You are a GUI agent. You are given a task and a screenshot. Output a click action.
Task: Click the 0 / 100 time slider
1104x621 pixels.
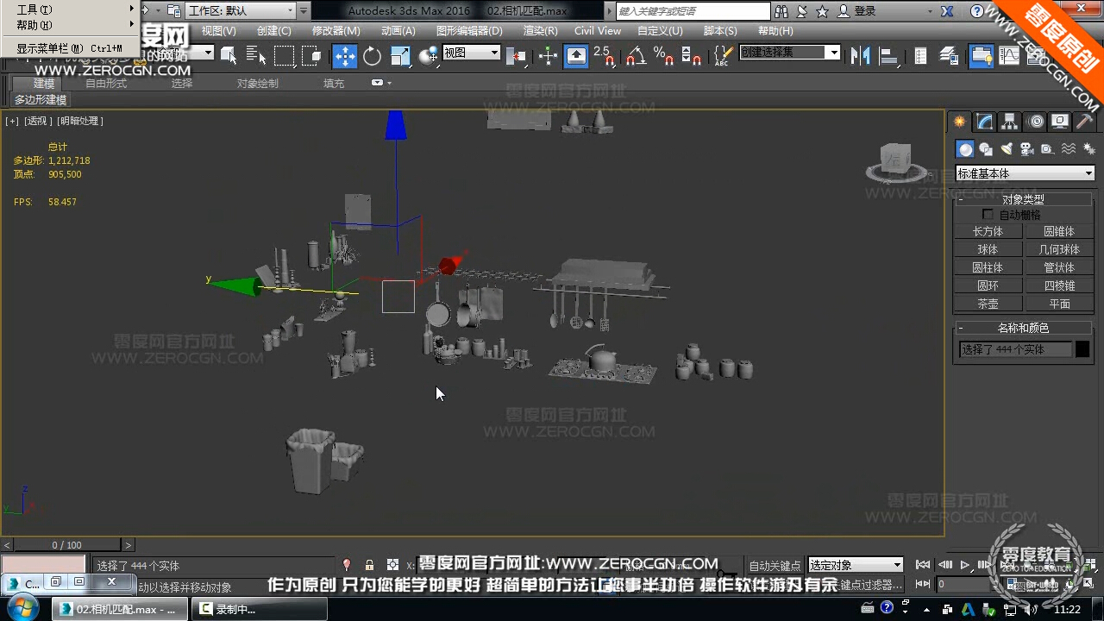pos(67,545)
